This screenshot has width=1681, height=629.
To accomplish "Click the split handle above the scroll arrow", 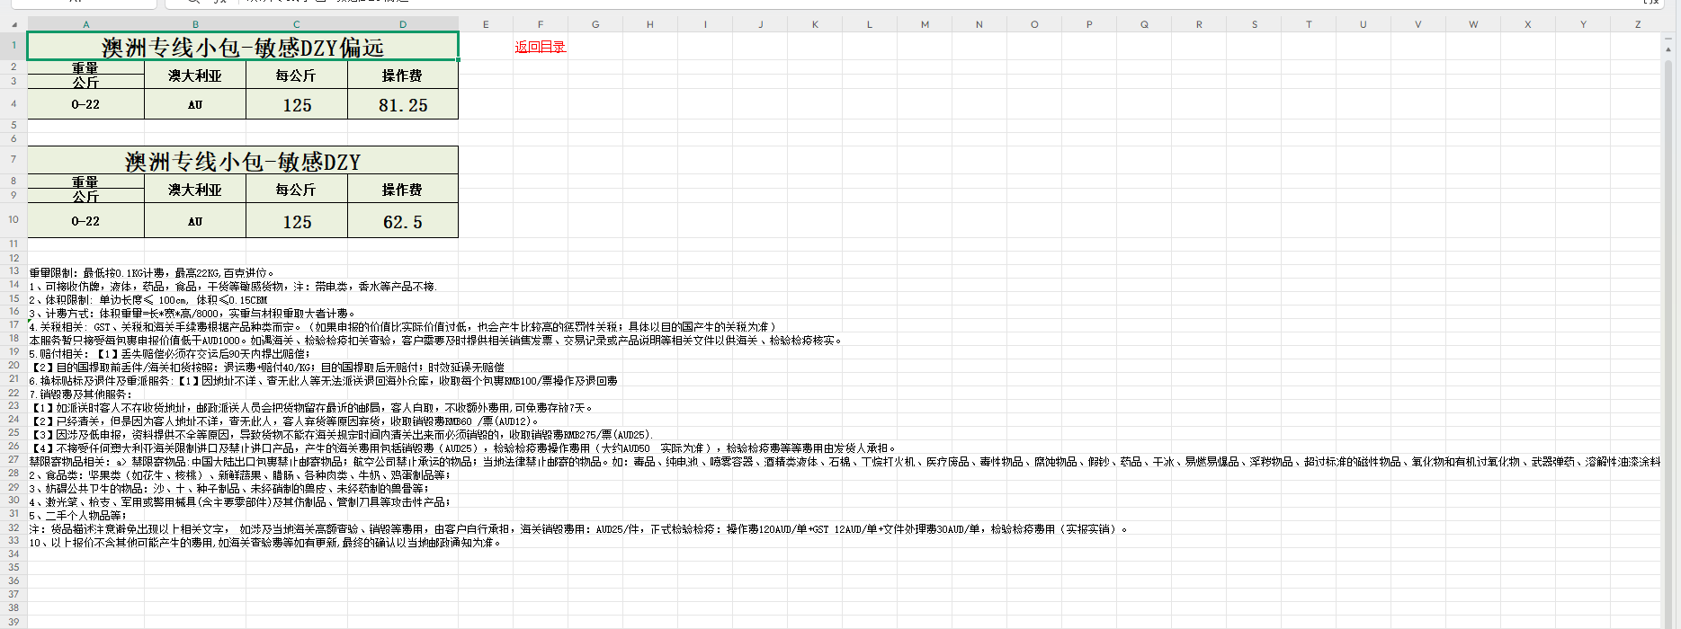I will 1669,39.
